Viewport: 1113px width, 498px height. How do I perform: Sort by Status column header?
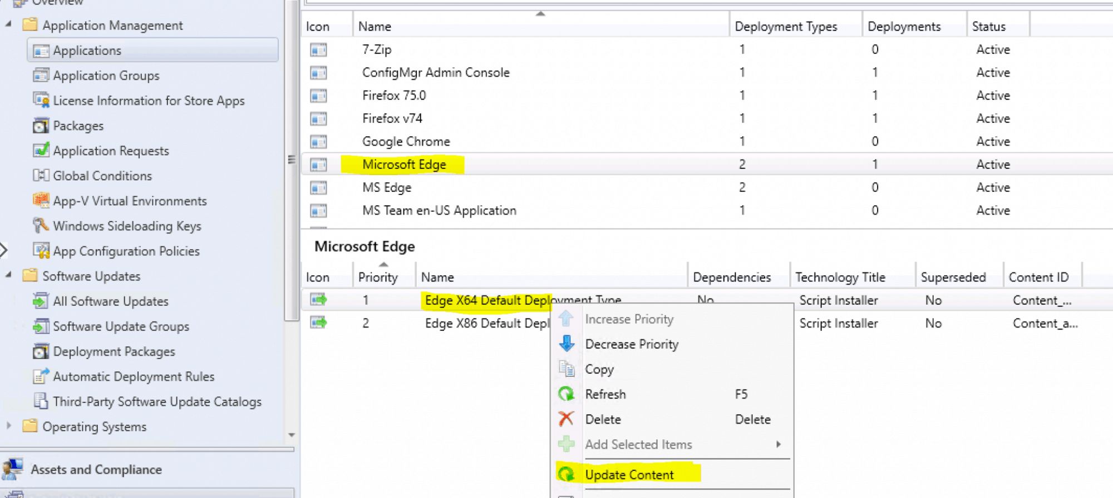coord(998,26)
